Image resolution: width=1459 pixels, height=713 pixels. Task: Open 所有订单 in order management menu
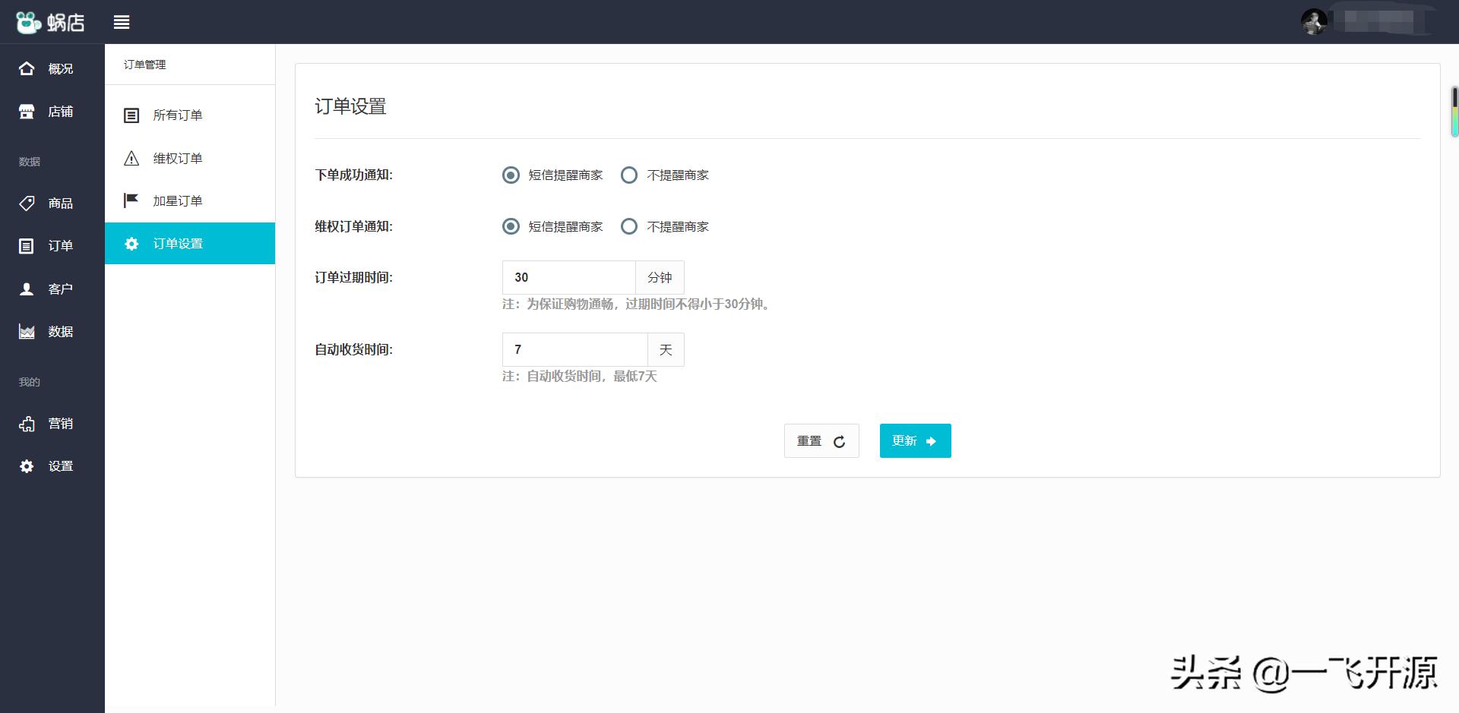[178, 115]
